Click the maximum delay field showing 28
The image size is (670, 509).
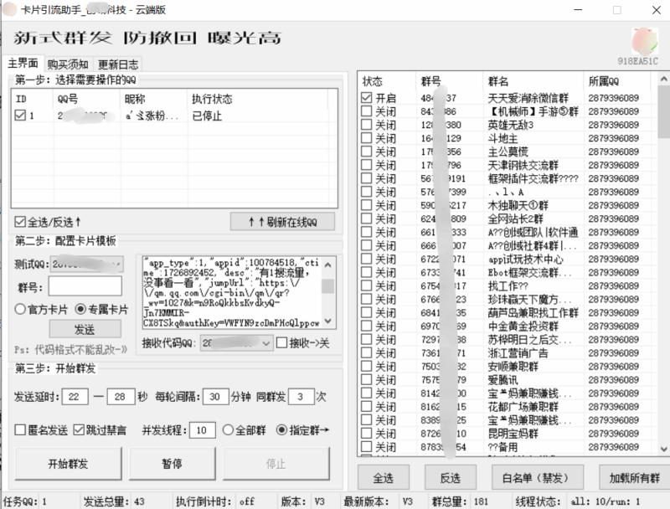(121, 397)
